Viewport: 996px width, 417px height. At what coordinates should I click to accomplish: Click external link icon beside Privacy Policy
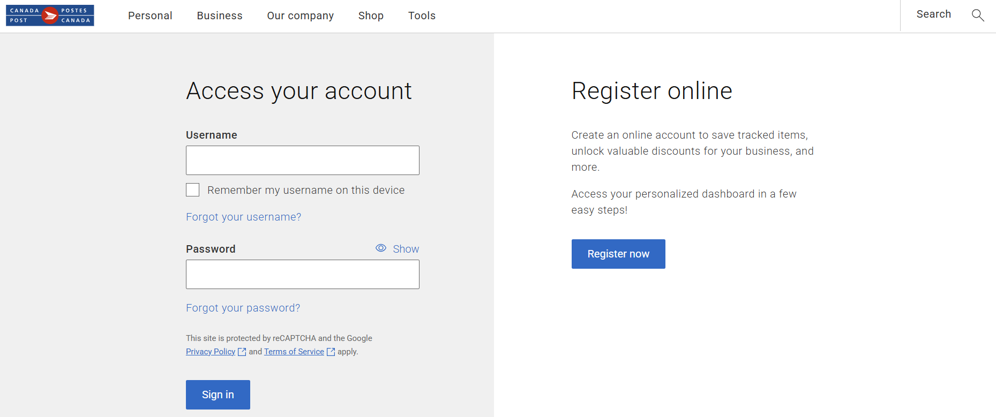point(242,352)
